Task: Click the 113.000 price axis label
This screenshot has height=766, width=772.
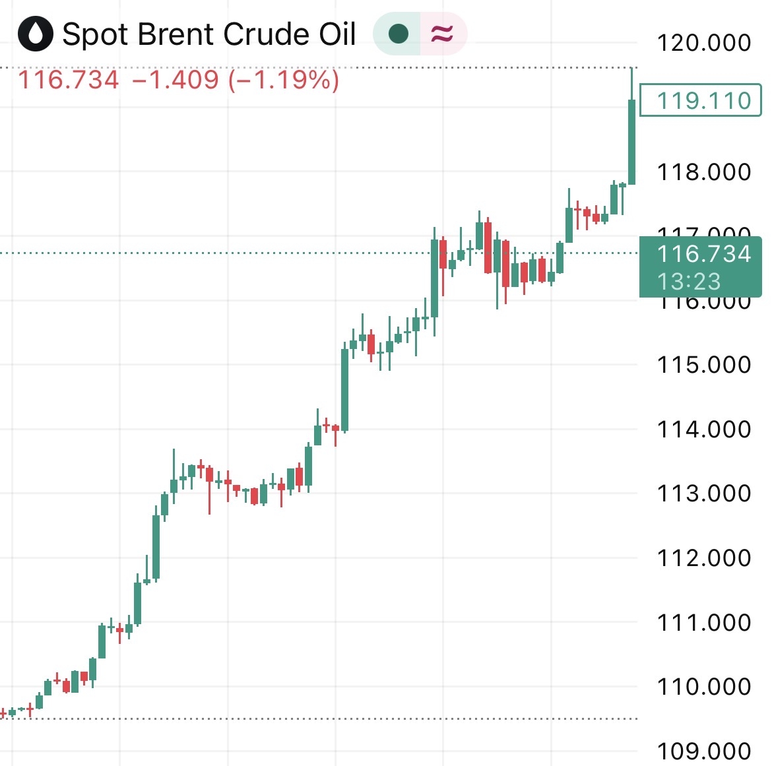Action: click(x=704, y=494)
